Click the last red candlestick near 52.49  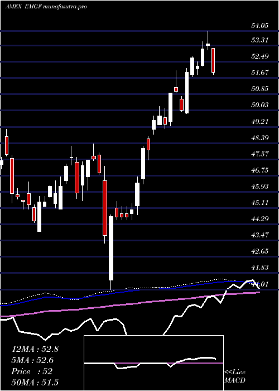(x=213, y=60)
